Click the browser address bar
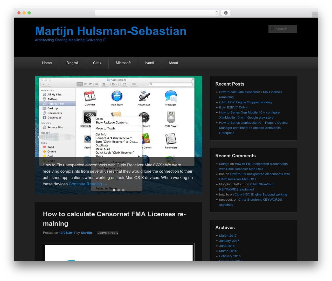 point(157,13)
